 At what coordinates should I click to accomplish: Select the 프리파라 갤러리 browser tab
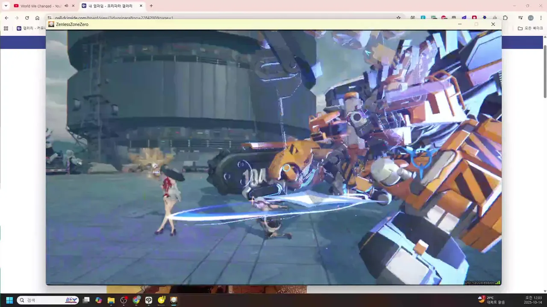[112, 6]
